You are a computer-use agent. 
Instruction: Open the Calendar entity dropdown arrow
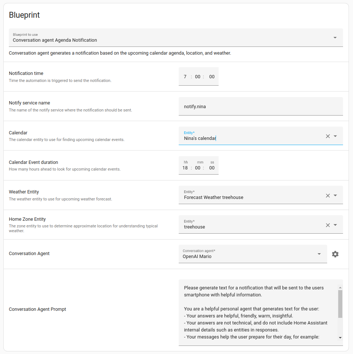click(x=335, y=136)
